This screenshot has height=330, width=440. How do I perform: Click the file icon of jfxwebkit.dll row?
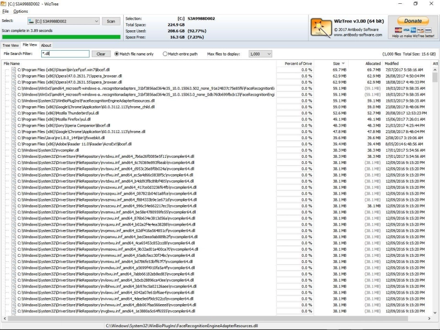(13, 138)
